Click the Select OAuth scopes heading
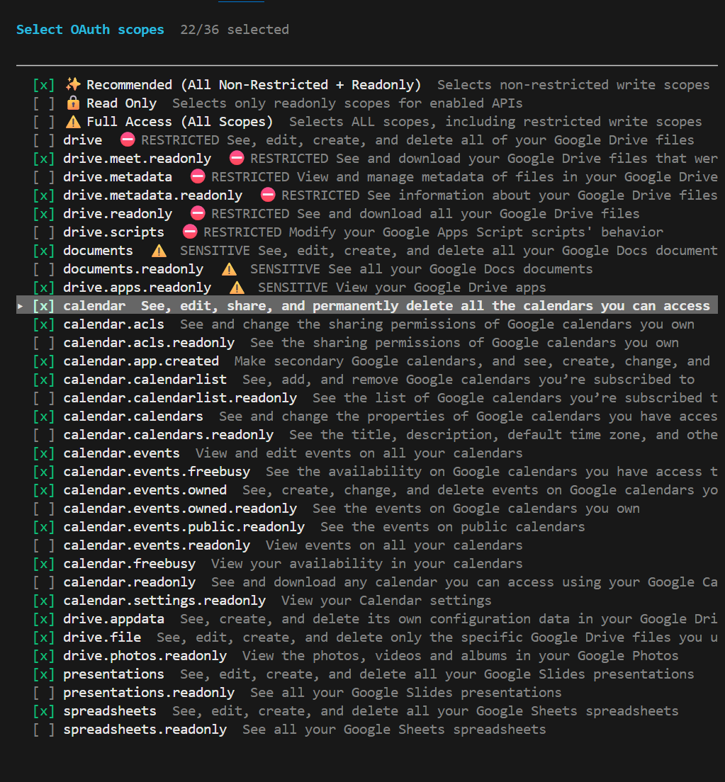The width and height of the screenshot is (725, 782). (x=90, y=30)
